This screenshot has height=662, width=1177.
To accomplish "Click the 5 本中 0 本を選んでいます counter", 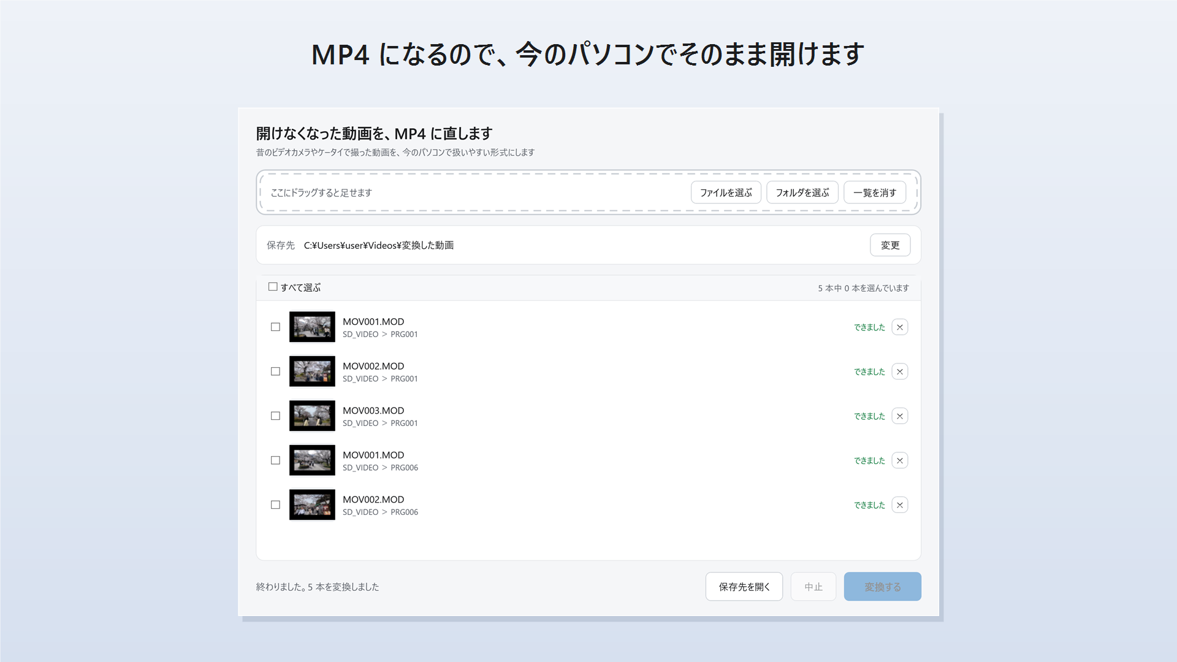I will pyautogui.click(x=863, y=288).
